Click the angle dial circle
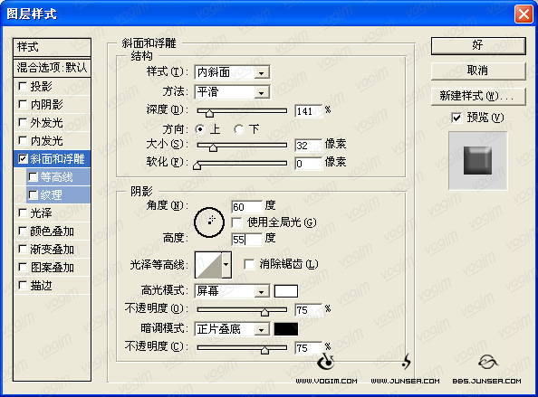Image resolution: width=538 pixels, height=397 pixels. click(209, 222)
